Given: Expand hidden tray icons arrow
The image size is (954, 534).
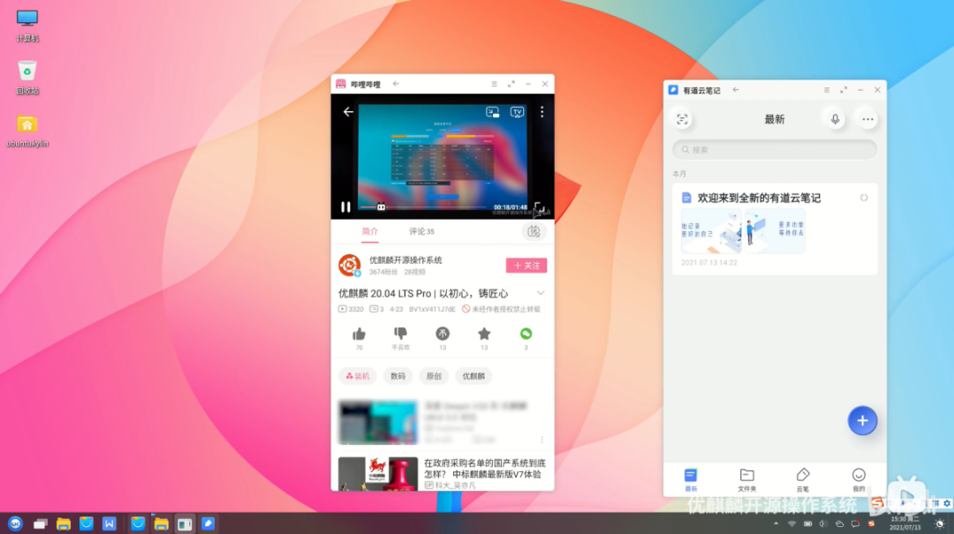Looking at the screenshot, I should coord(776,523).
